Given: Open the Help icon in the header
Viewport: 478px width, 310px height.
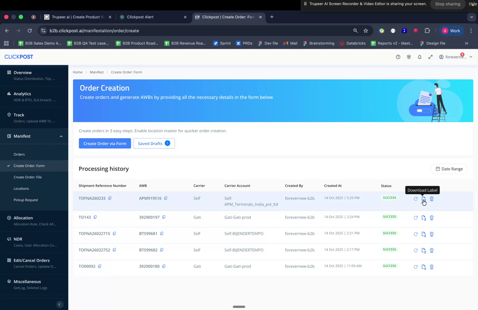Looking at the screenshot, I should (x=398, y=57).
